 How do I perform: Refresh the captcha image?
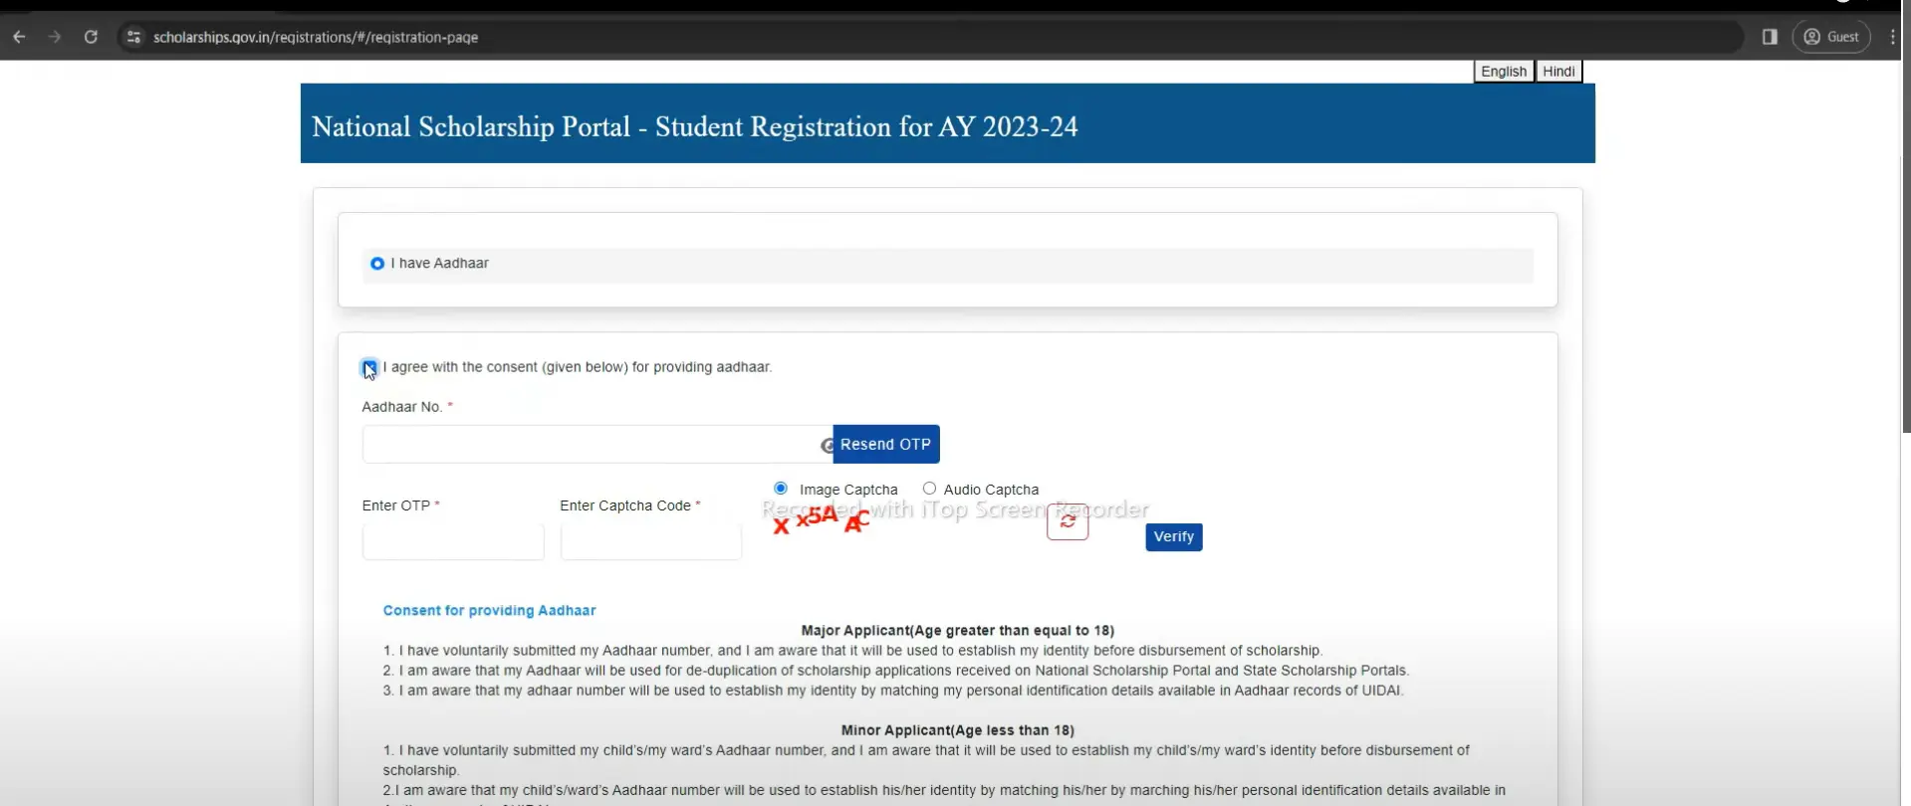pos(1068,521)
